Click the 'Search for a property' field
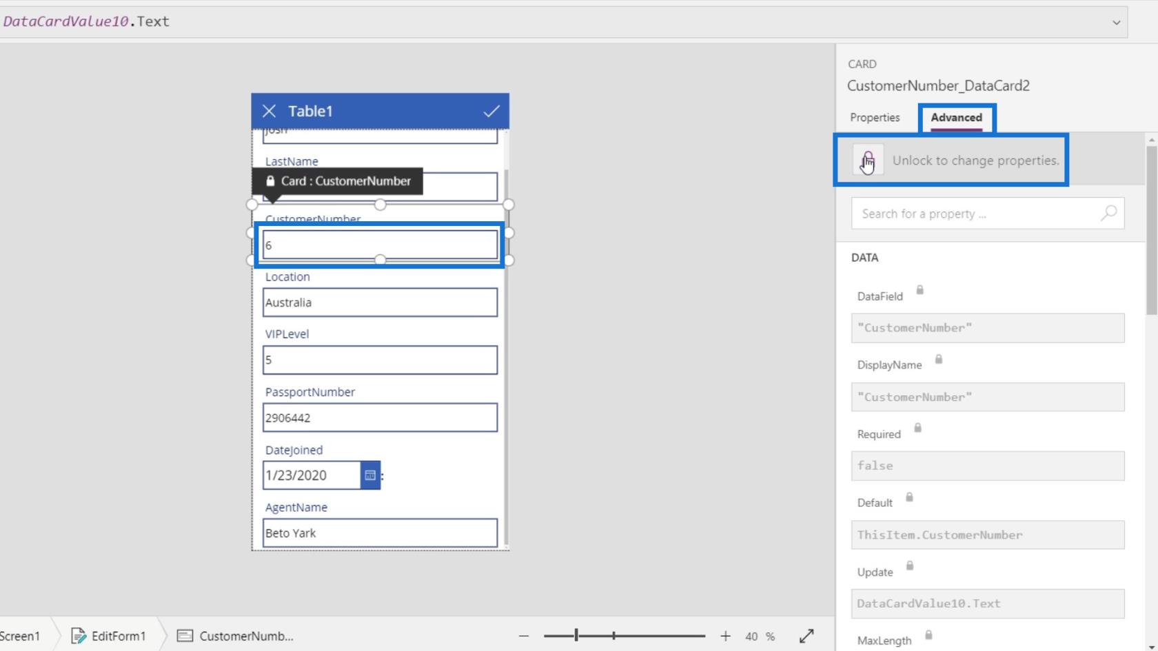The image size is (1158, 651). [x=988, y=214]
